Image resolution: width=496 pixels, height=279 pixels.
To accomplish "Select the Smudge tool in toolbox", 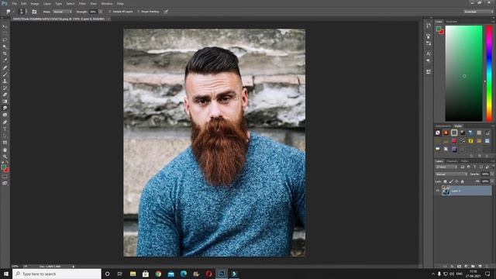I will 5,108.
